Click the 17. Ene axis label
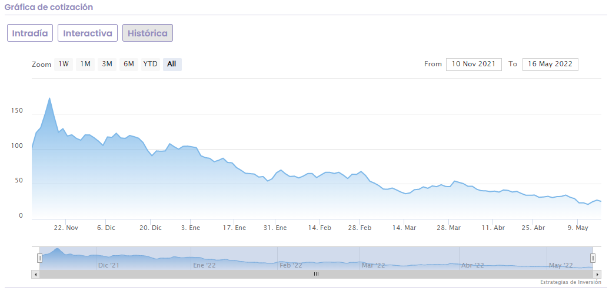 tap(235, 228)
